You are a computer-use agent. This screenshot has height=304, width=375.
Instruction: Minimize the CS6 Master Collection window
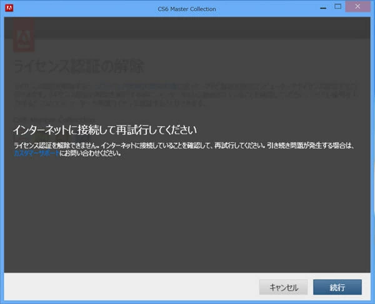(x=323, y=8)
